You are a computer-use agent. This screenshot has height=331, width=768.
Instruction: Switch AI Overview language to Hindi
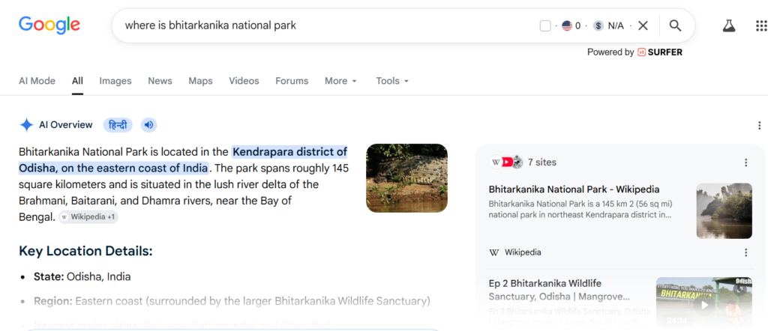pos(118,125)
